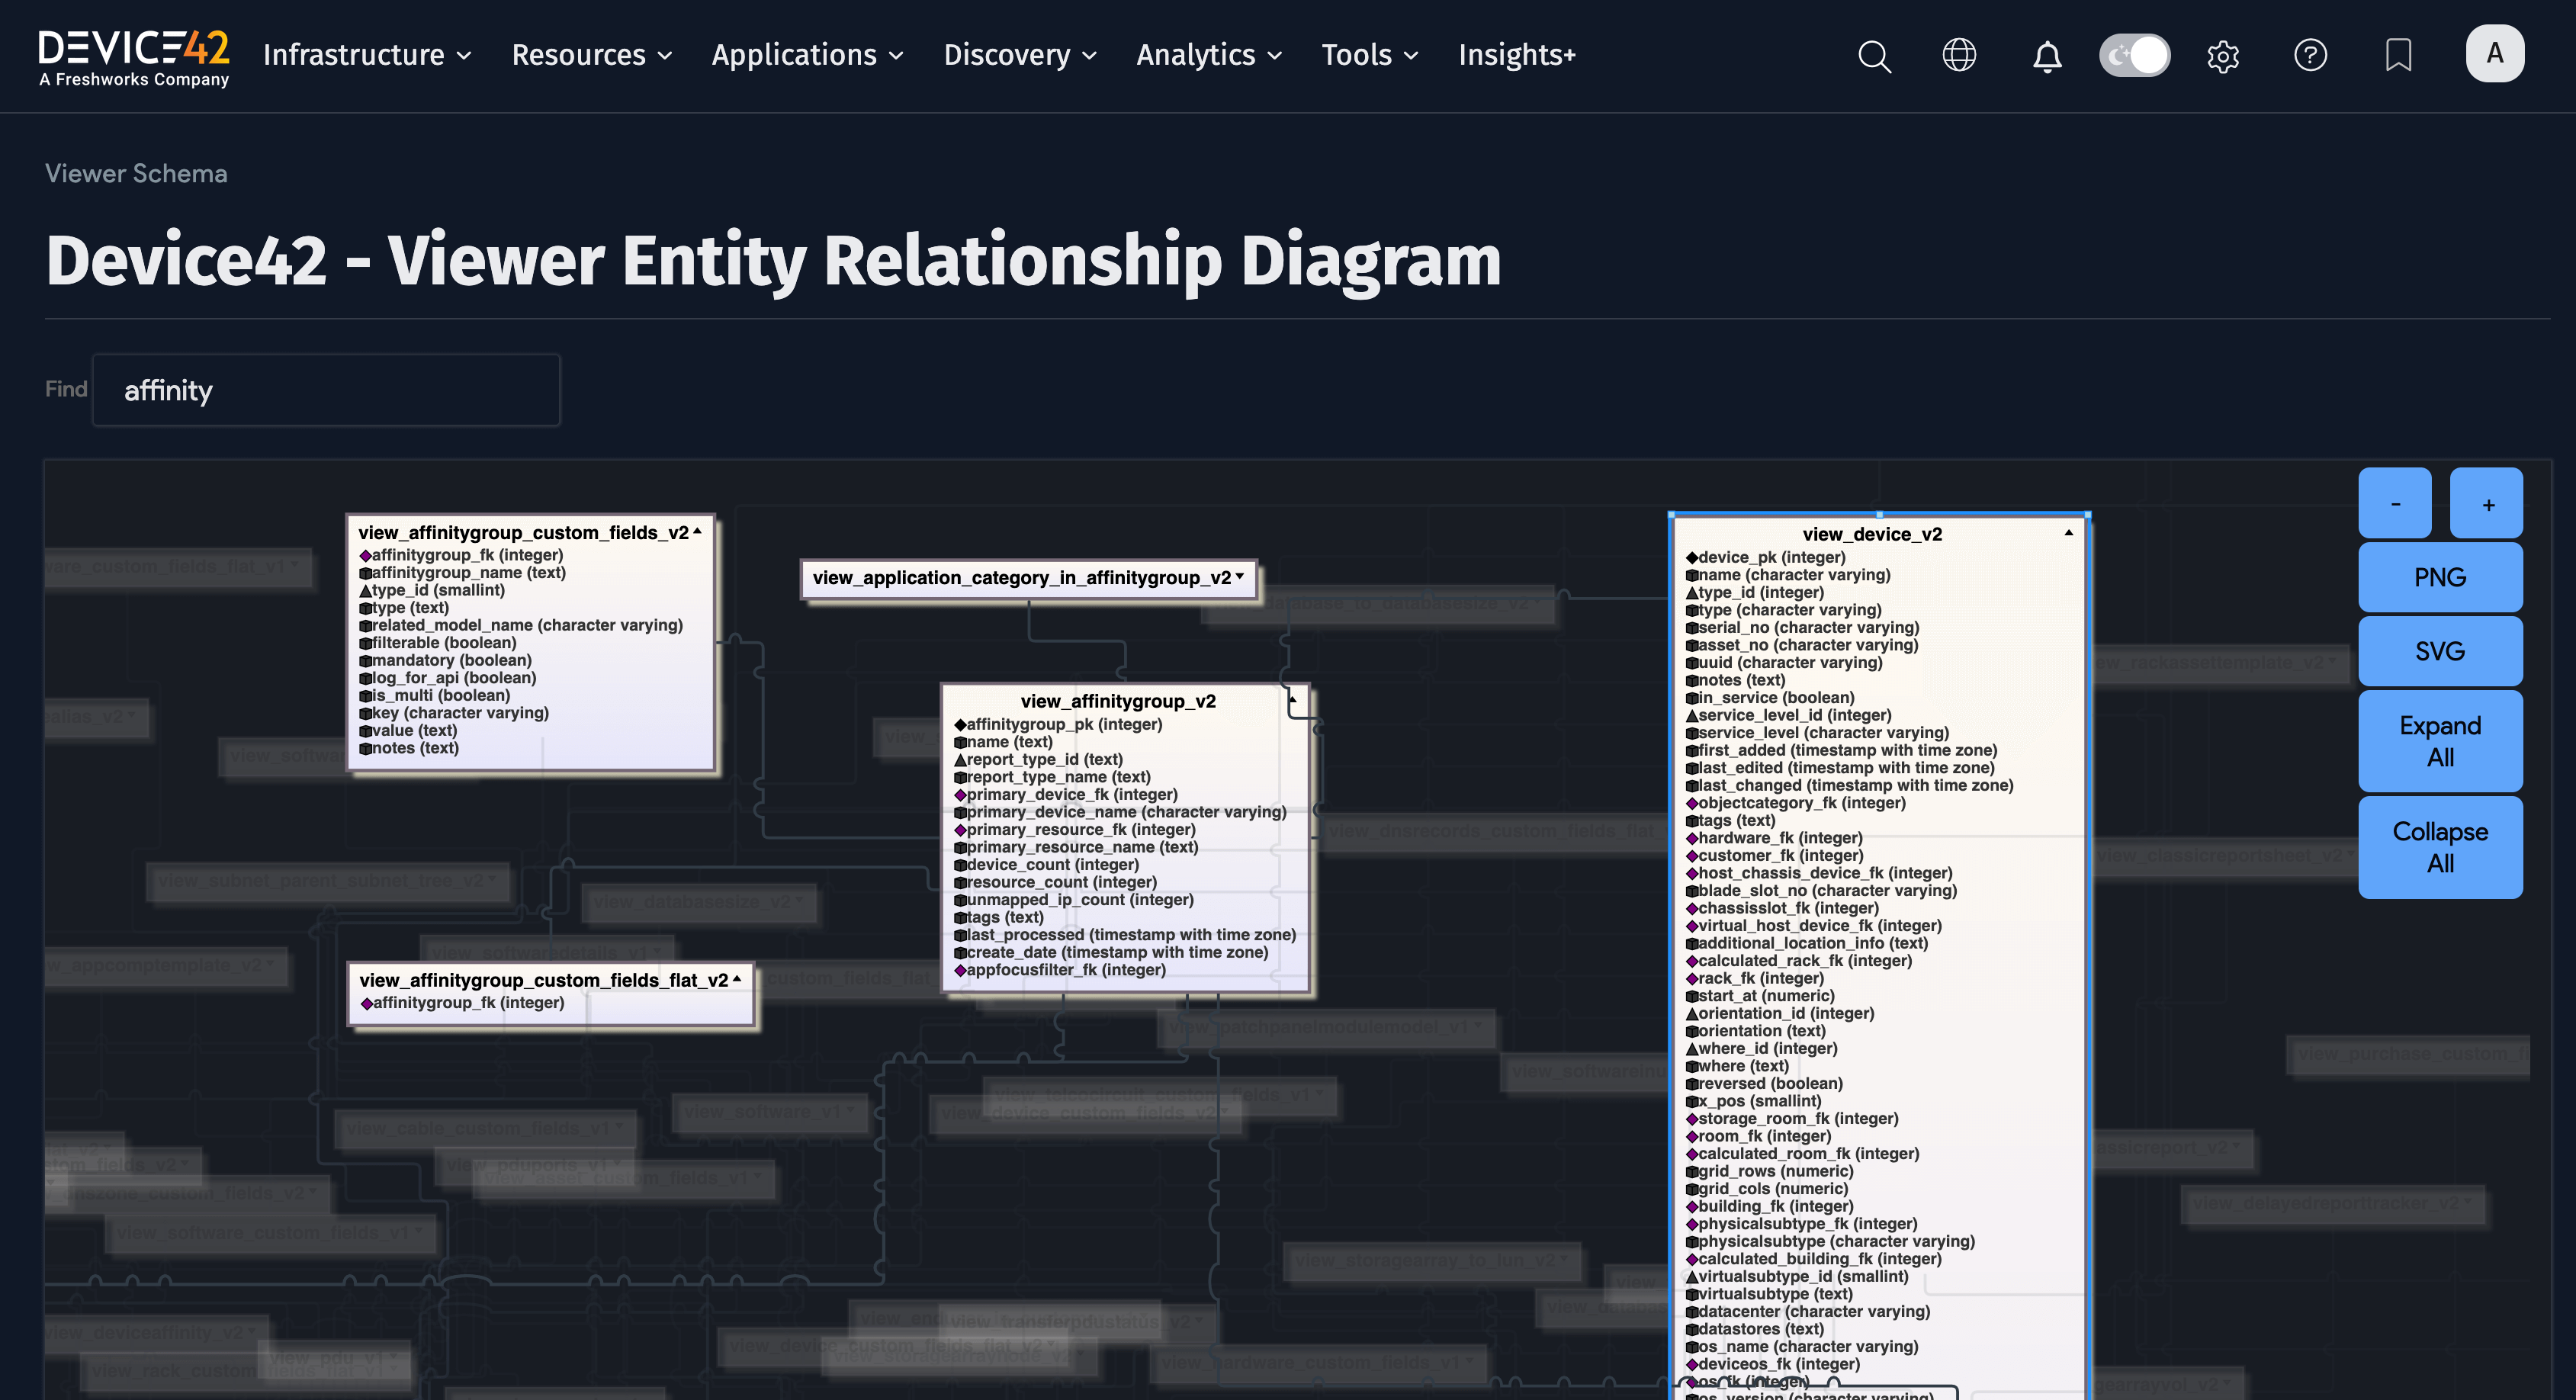Toggle the dark mode switch
The image size is (2576, 1400).
(2134, 55)
